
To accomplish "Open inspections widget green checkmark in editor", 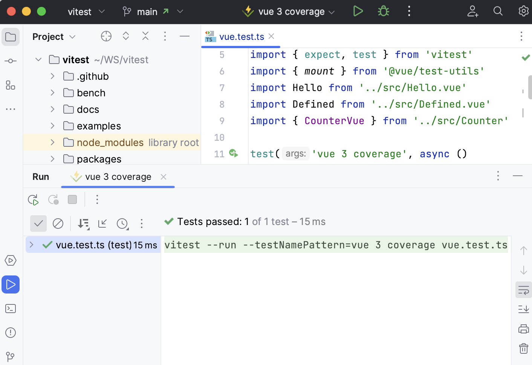I will [526, 58].
